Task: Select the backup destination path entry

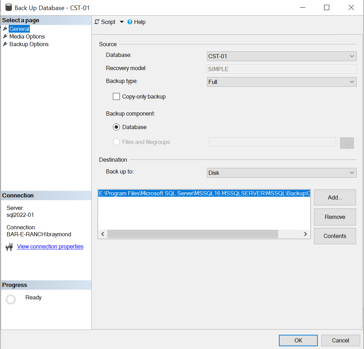Action: [x=204, y=194]
